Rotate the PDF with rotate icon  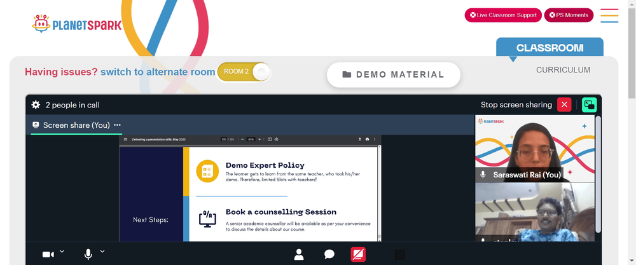[276, 139]
